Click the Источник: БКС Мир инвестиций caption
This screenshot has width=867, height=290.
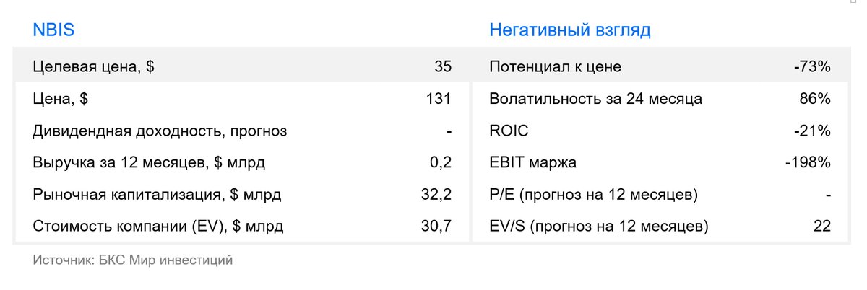point(133,260)
